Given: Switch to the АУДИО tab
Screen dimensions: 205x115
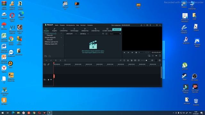Looking at the screenshot, I should pyautogui.click(x=54, y=30).
